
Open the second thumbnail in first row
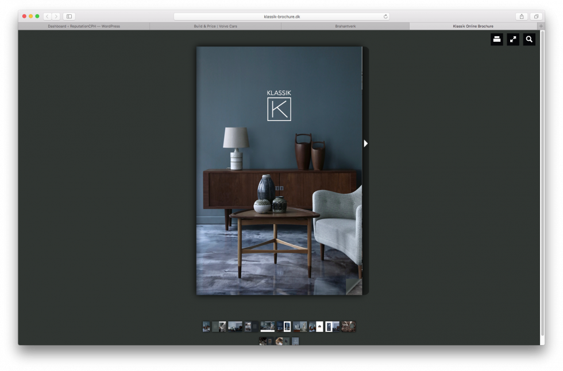pos(219,326)
